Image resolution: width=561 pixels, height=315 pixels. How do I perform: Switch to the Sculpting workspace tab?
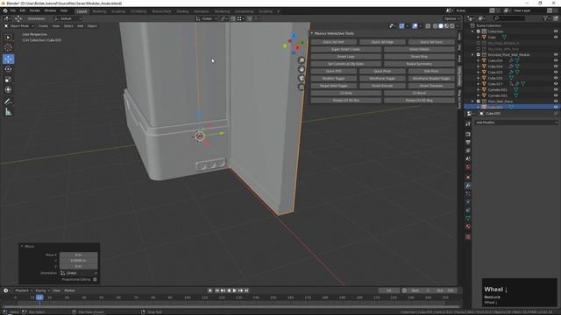118,11
